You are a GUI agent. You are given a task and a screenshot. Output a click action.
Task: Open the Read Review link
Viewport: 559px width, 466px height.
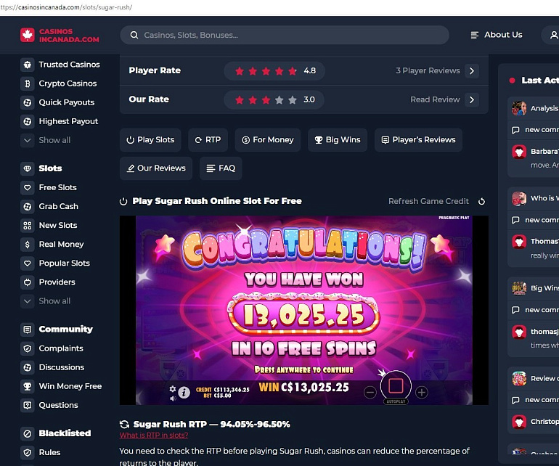pos(435,99)
